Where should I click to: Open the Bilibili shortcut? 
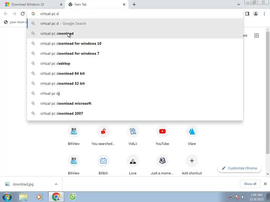pyautogui.click(x=103, y=165)
